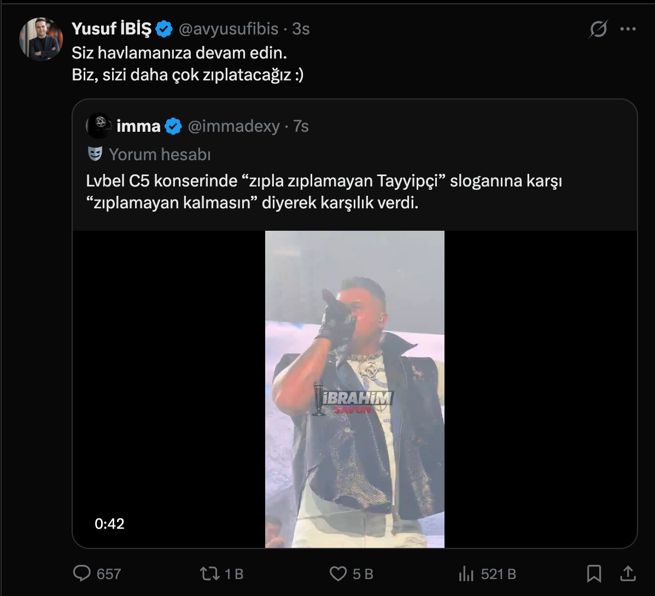Open the three-dot more options menu
655x596 pixels.
pyautogui.click(x=628, y=29)
